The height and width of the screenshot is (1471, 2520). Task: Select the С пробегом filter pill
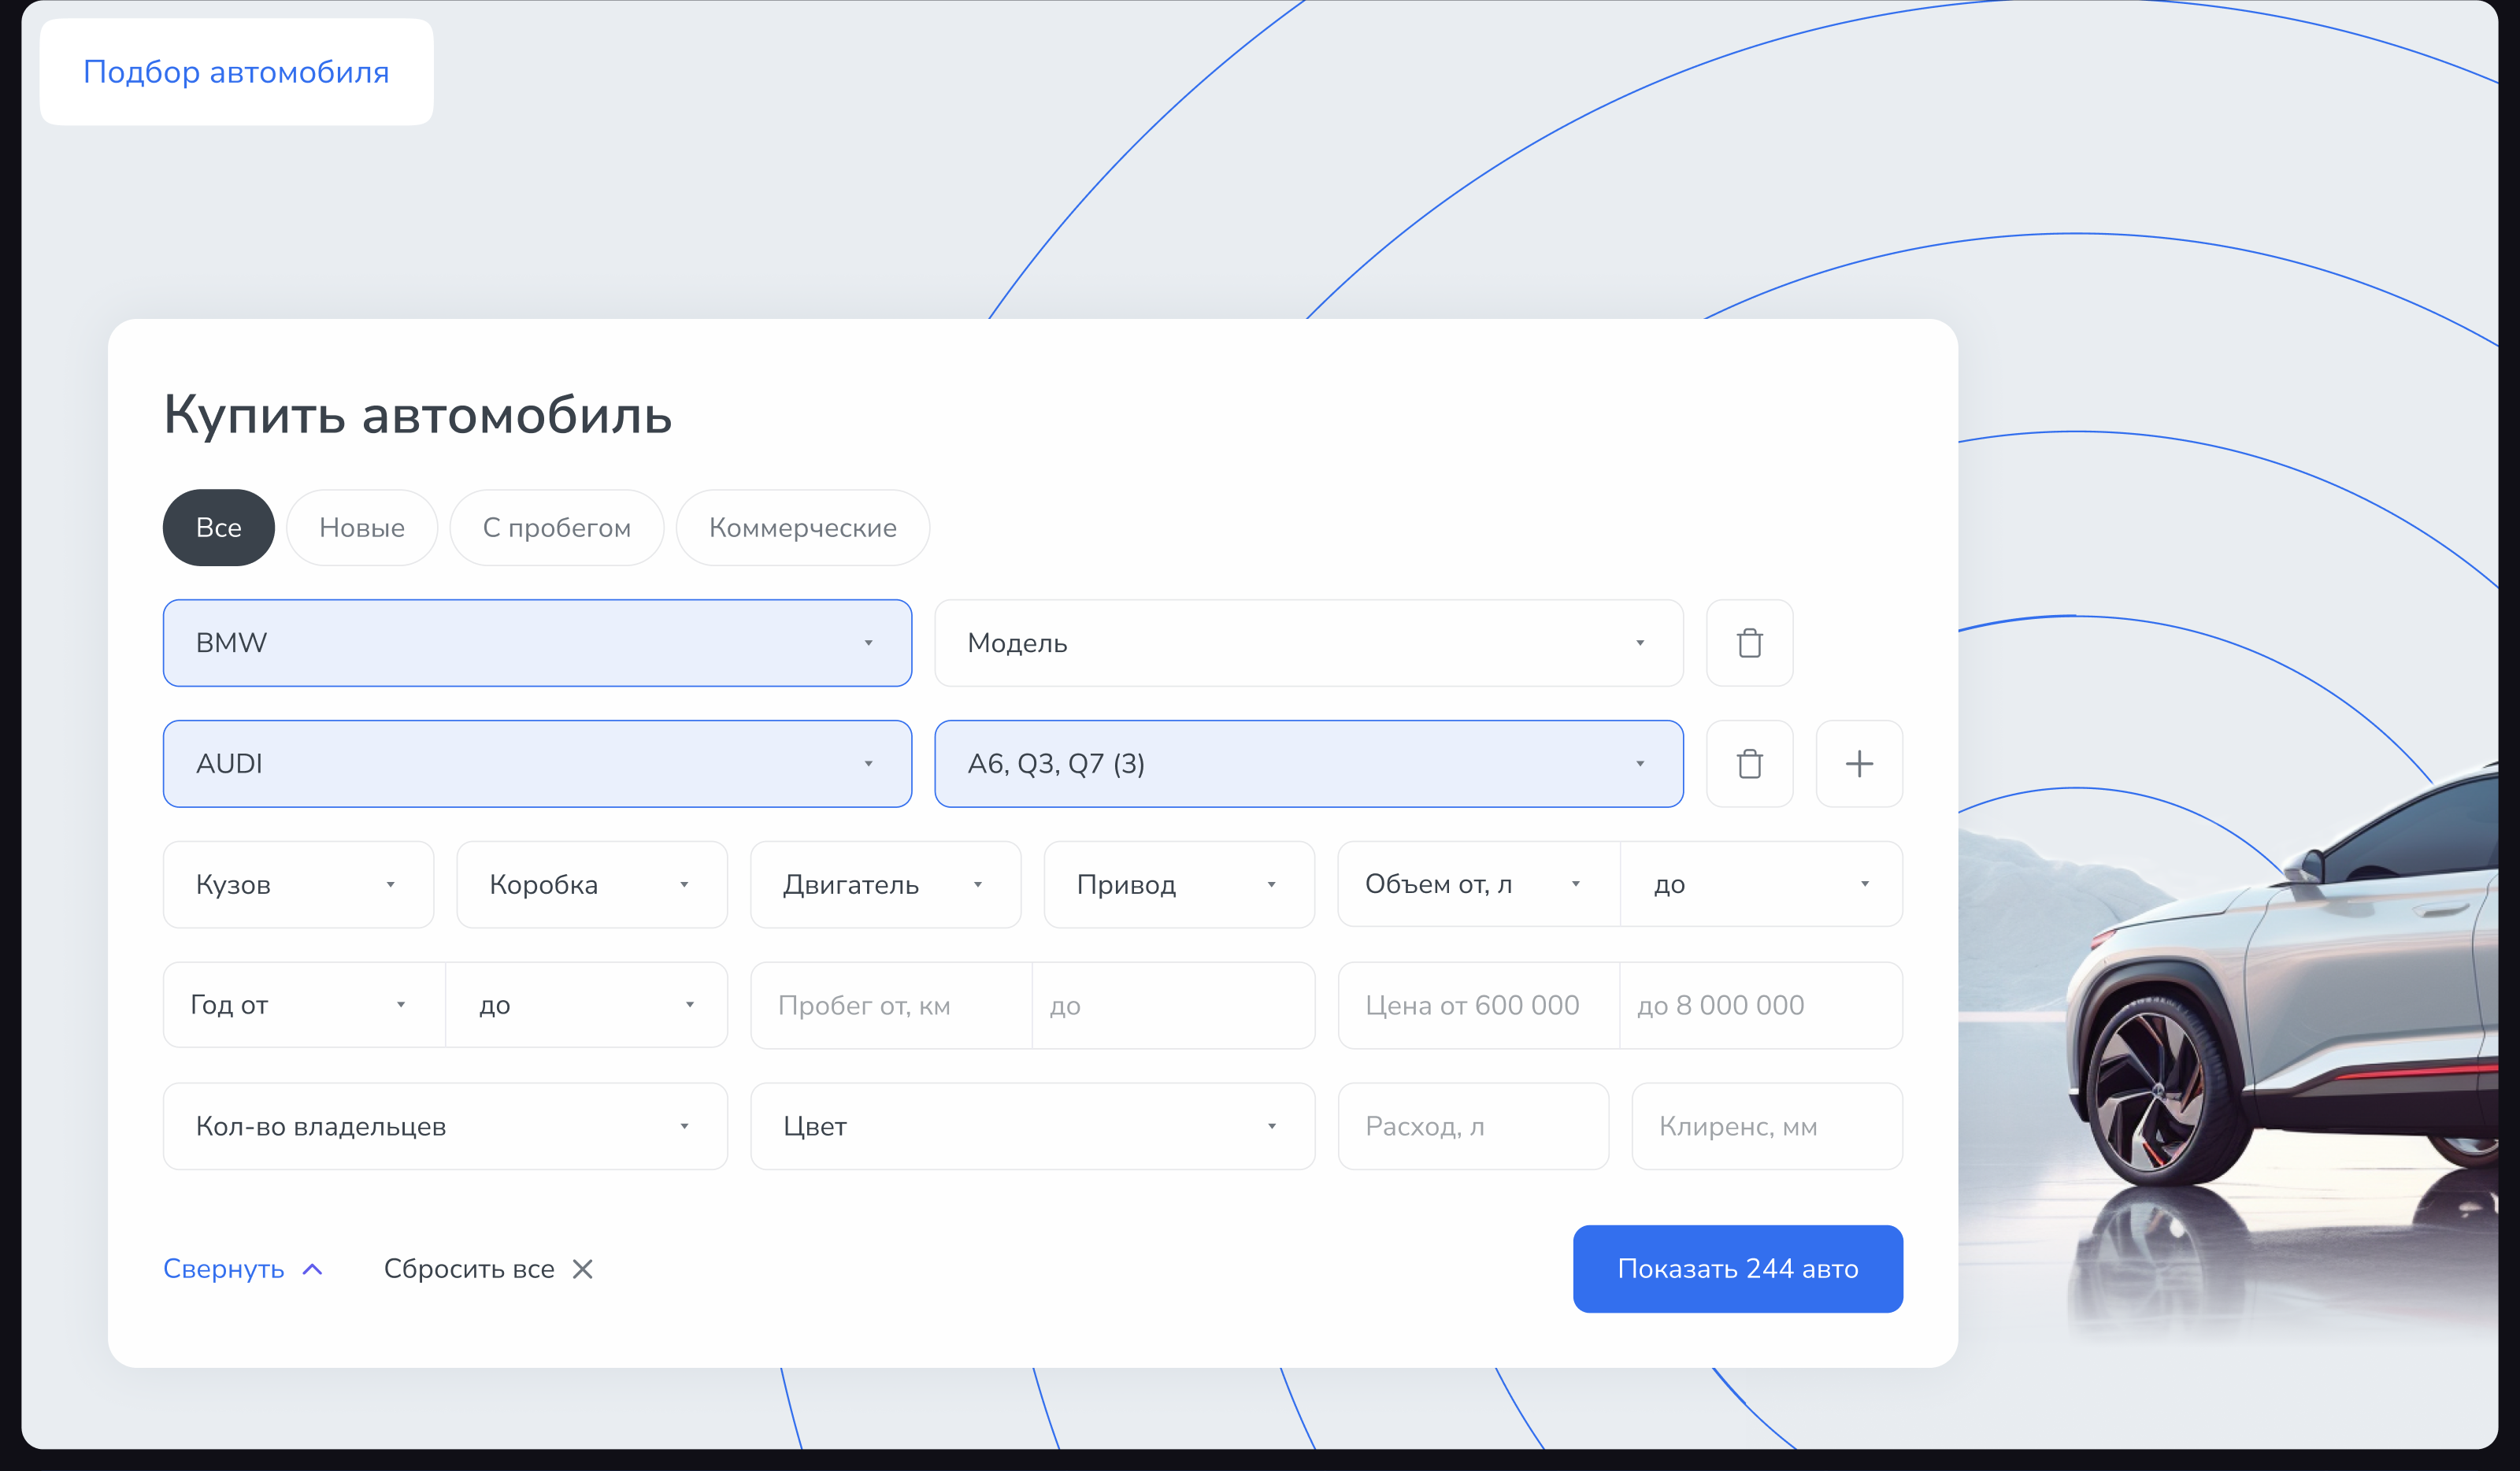pos(556,528)
